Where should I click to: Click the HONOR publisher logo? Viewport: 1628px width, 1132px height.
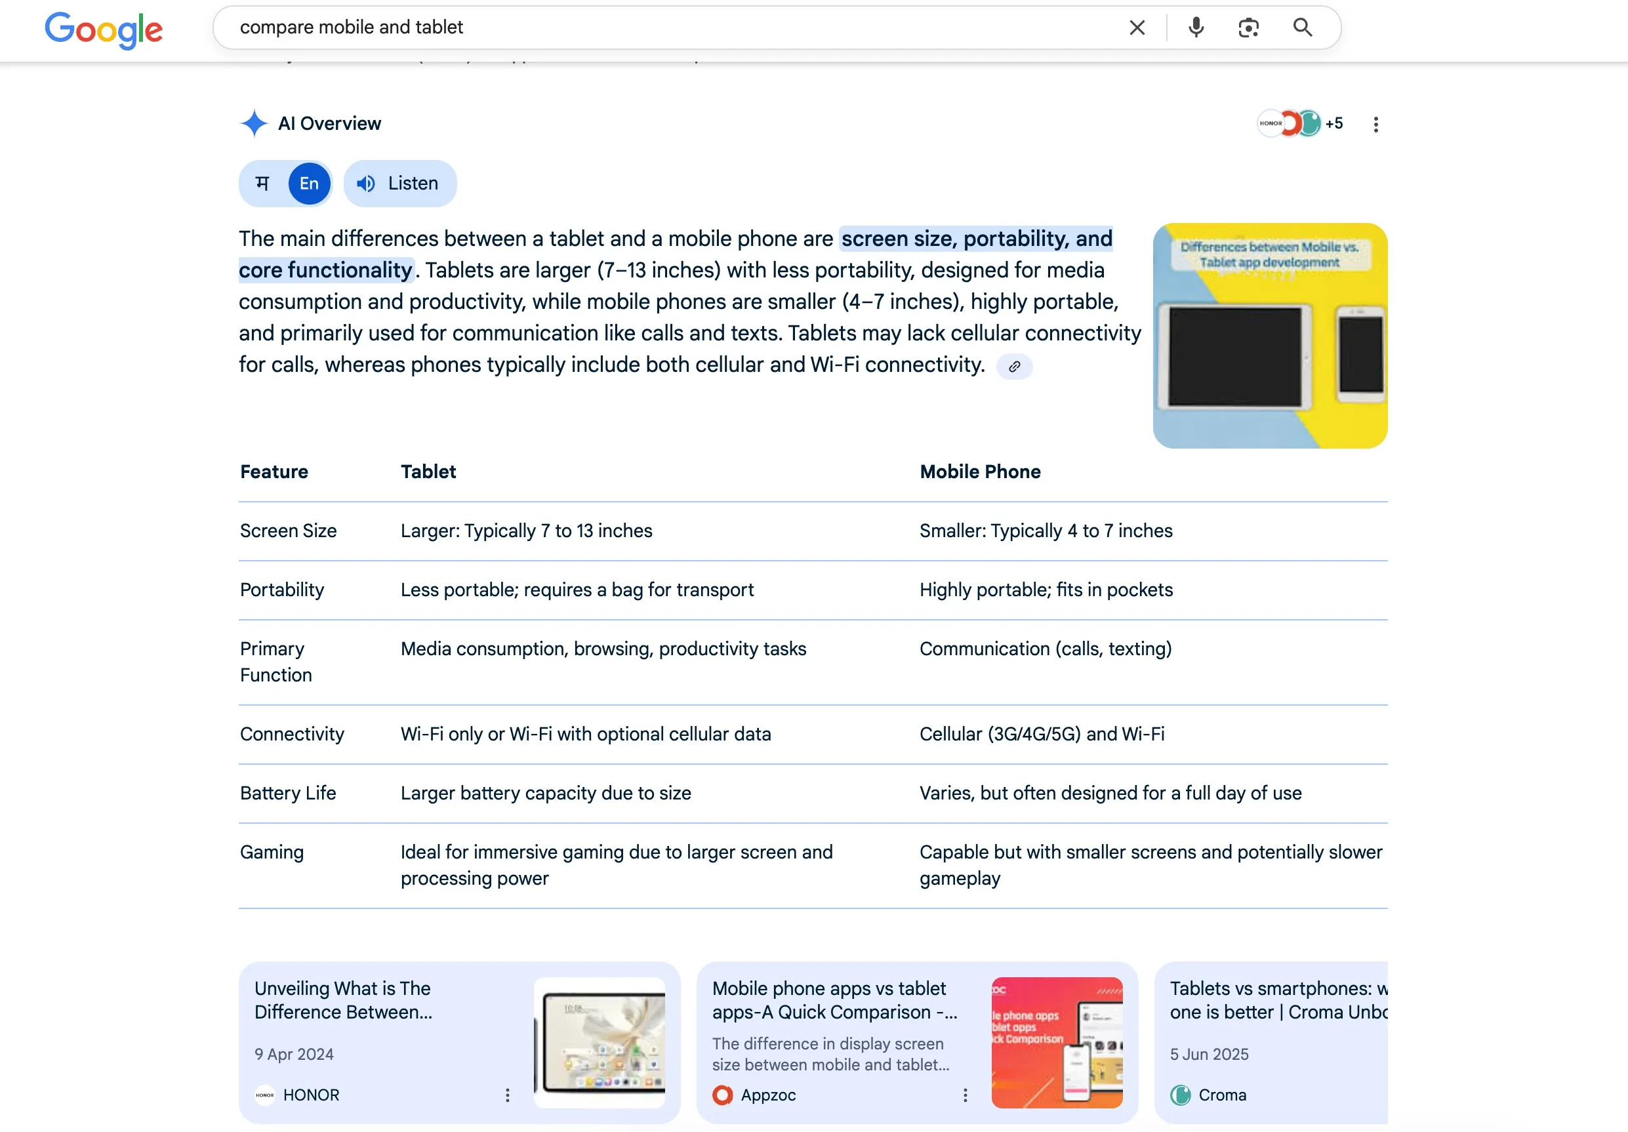point(264,1095)
